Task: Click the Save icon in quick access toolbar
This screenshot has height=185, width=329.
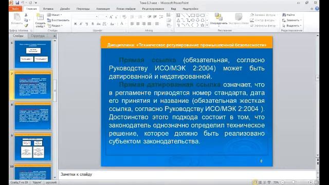Action: point(17,3)
